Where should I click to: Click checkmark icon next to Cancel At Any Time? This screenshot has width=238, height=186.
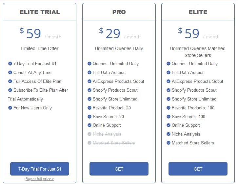coord(10,72)
